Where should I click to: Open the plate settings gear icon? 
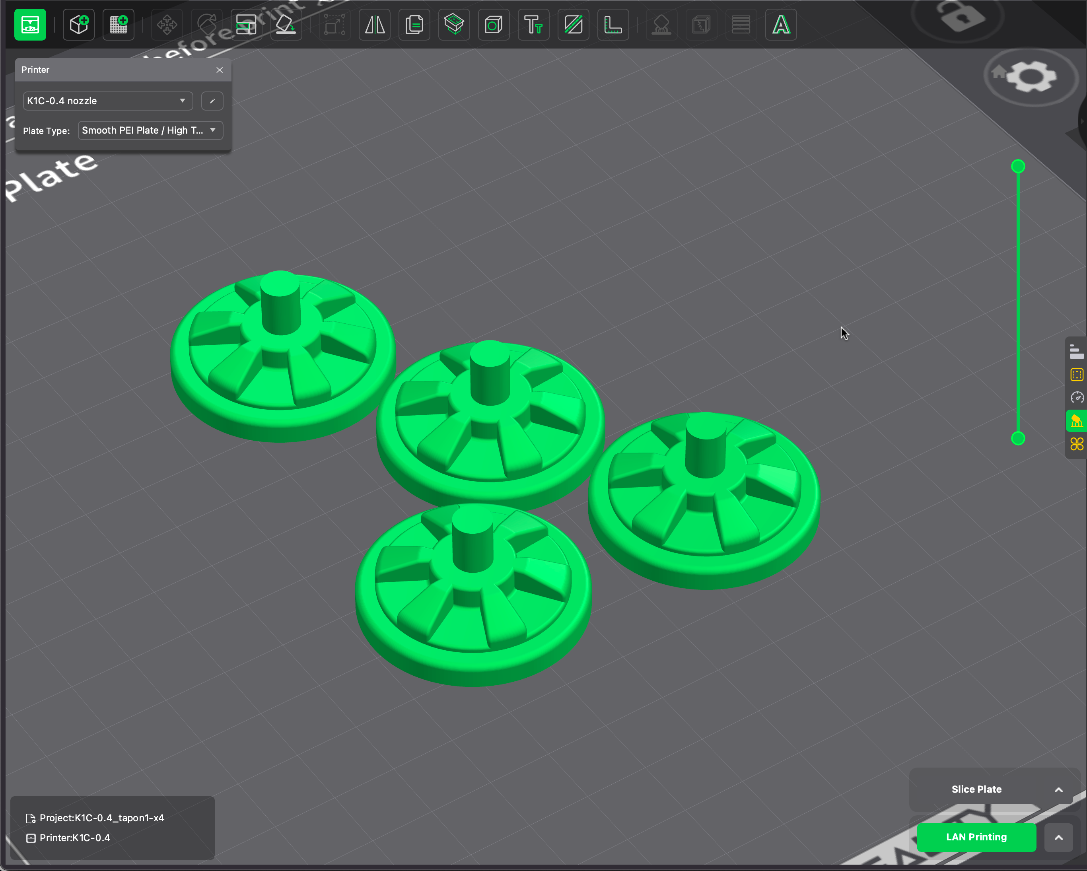coord(1031,77)
